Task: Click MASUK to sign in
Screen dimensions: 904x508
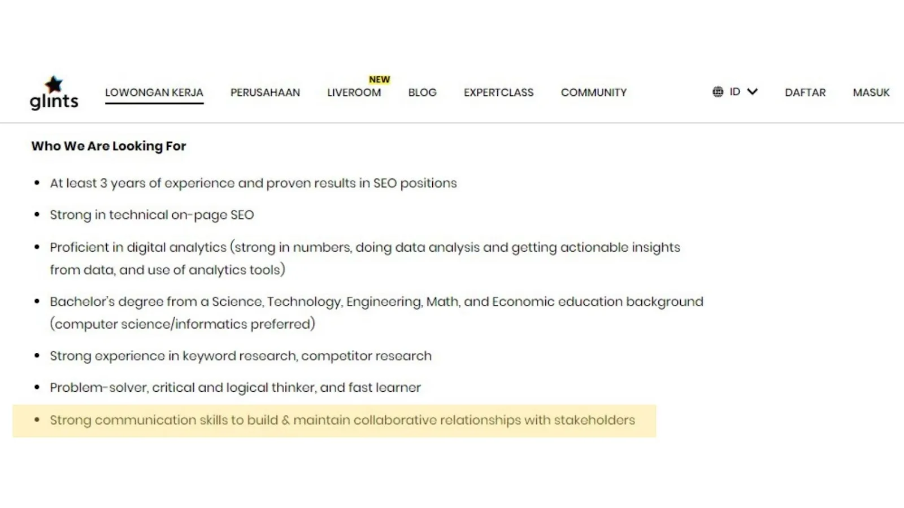Action: coord(871,93)
